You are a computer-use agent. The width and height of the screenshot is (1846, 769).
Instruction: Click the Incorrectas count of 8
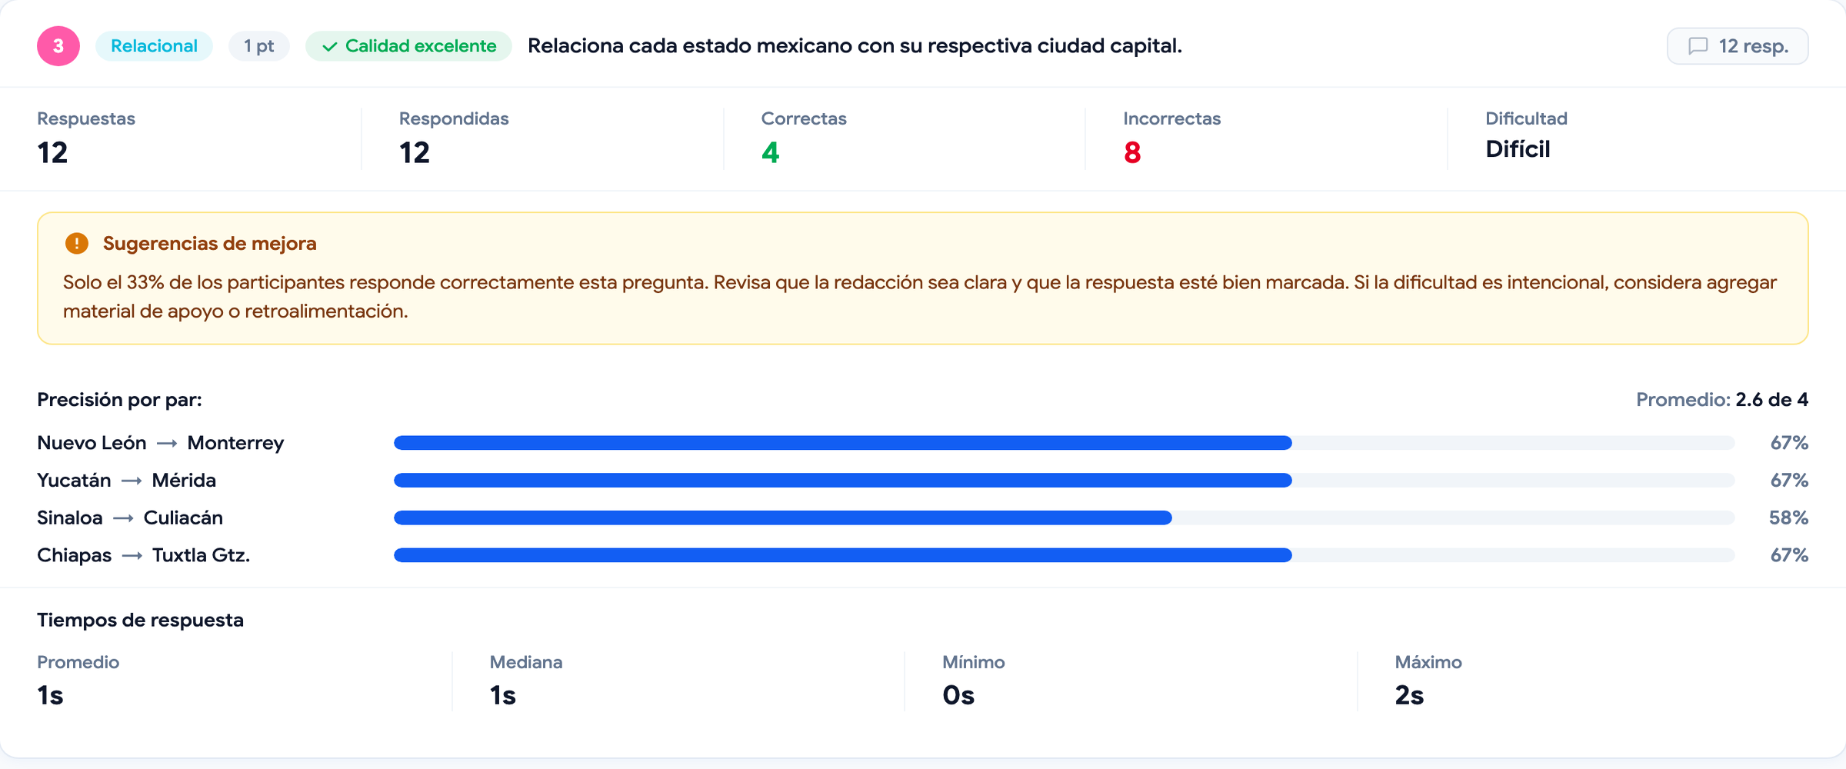[1131, 152]
